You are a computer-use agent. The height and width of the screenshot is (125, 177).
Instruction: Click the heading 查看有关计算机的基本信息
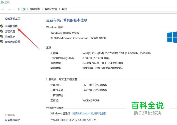tap(67, 20)
